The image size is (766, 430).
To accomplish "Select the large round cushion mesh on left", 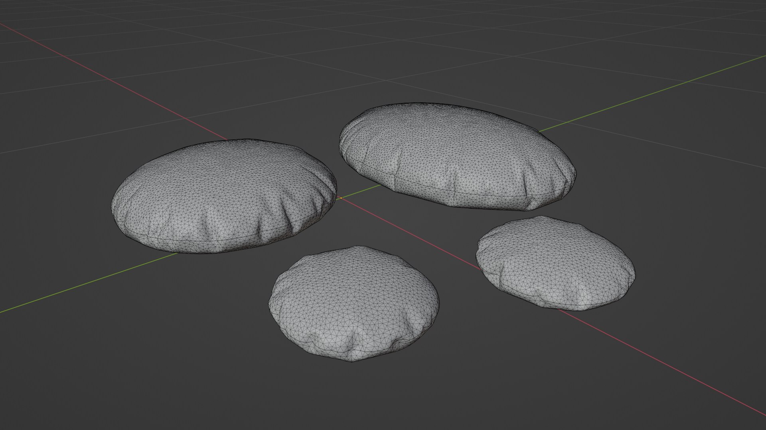I will click(x=224, y=196).
